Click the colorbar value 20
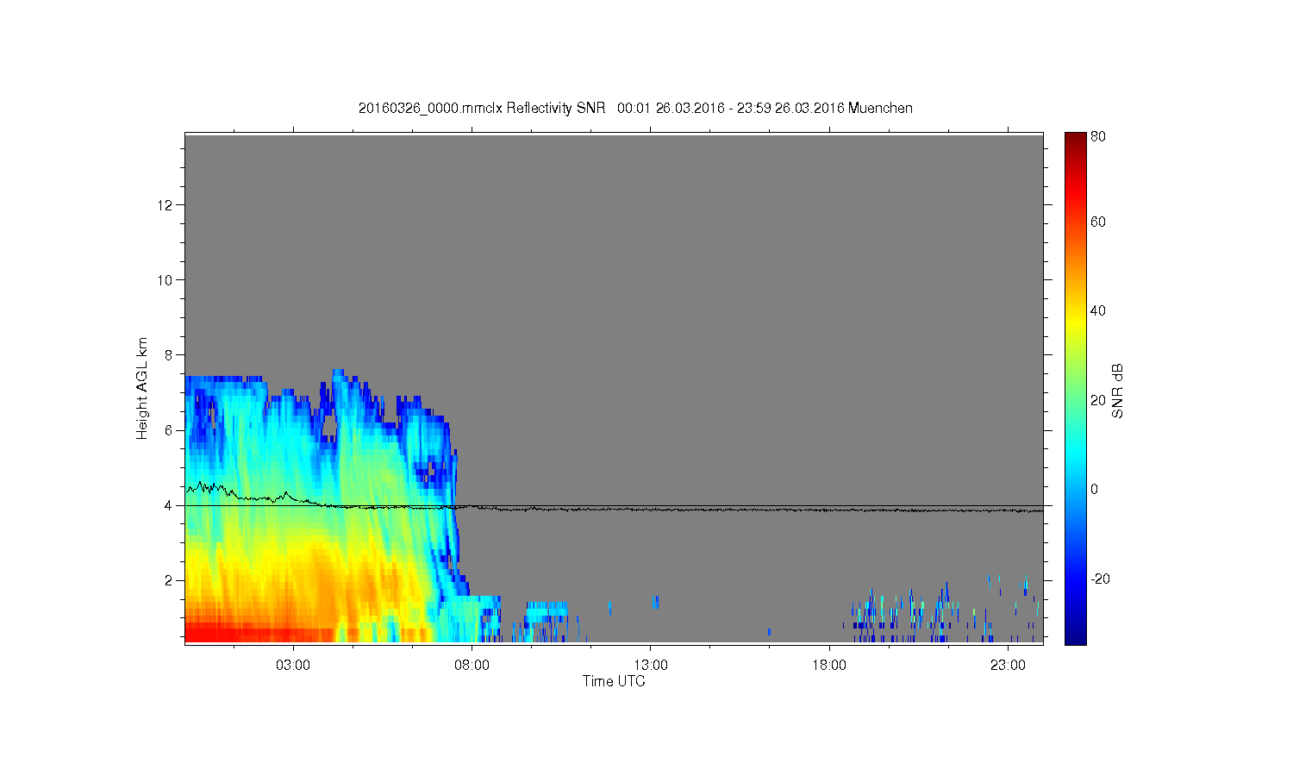 (x=1098, y=400)
